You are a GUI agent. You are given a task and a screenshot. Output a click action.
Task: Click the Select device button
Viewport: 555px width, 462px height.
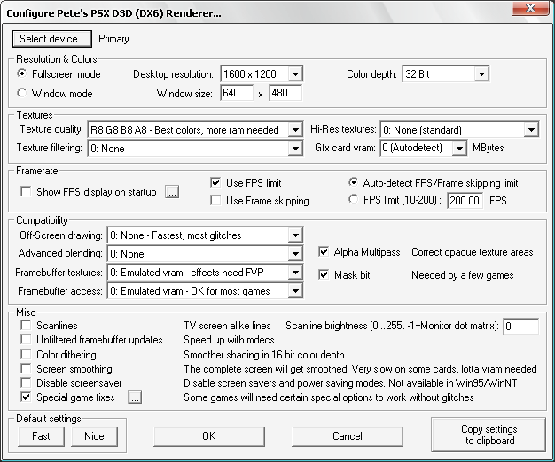(x=52, y=39)
